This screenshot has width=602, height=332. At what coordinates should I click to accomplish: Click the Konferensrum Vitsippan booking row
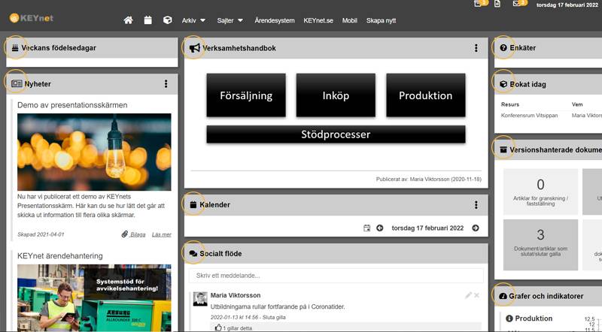551,116
